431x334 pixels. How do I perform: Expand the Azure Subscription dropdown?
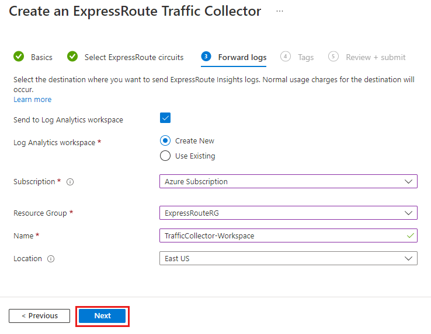click(x=288, y=181)
